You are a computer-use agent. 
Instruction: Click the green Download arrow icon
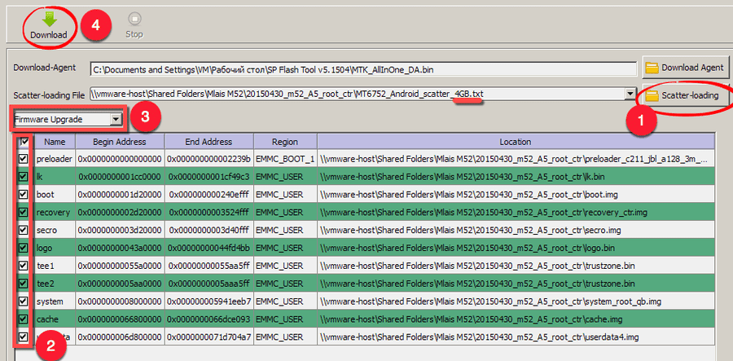coord(49,18)
